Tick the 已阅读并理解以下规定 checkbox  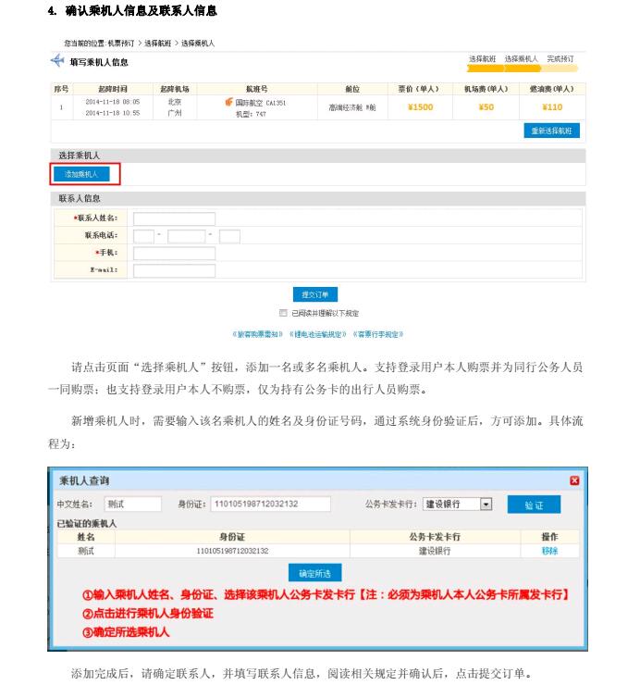[x=283, y=313]
